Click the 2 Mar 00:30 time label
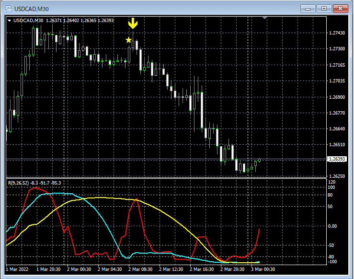The width and height of the screenshot is (354, 279). click(79, 269)
